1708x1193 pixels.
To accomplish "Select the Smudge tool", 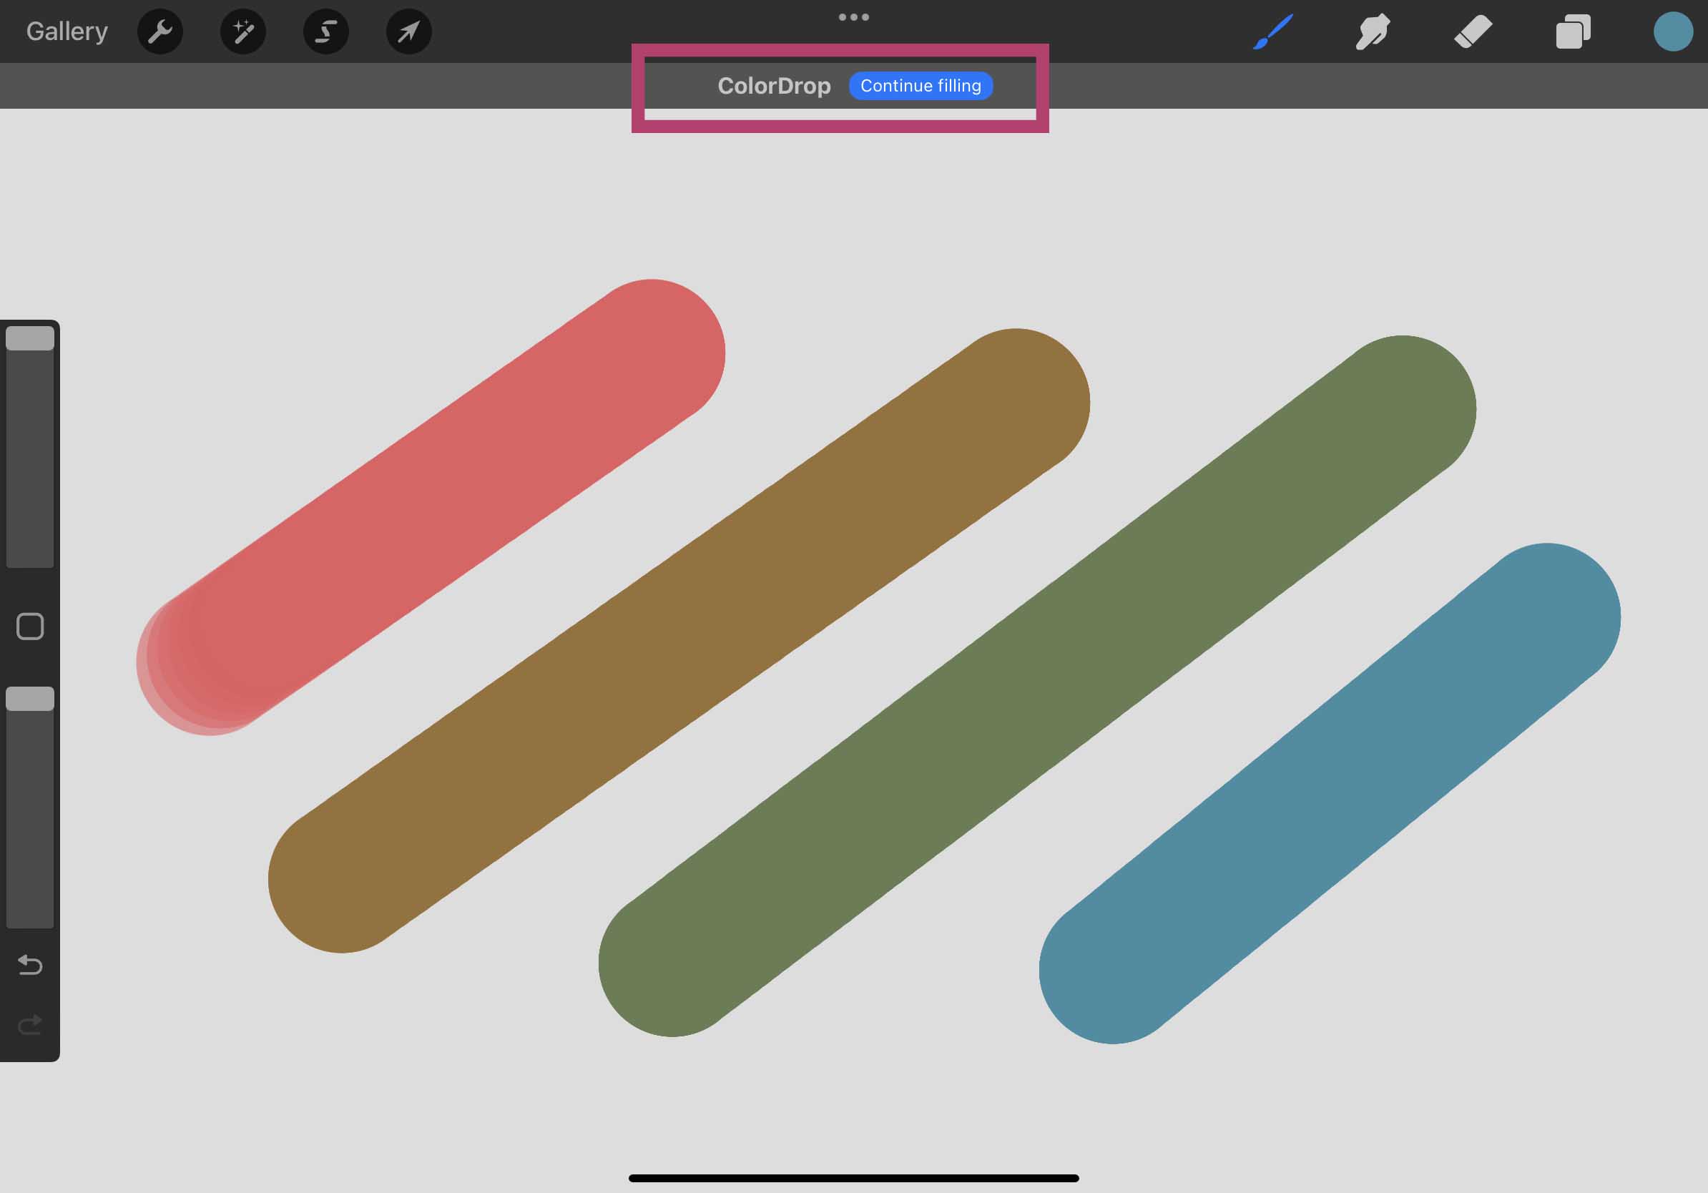I will [x=1373, y=31].
